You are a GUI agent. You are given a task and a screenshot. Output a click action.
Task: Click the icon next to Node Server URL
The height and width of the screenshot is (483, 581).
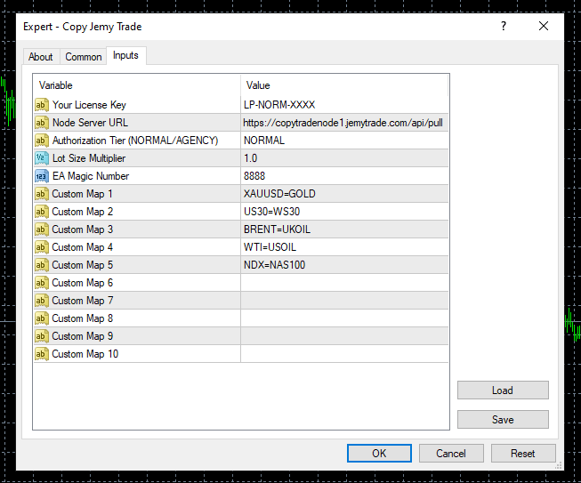42,123
